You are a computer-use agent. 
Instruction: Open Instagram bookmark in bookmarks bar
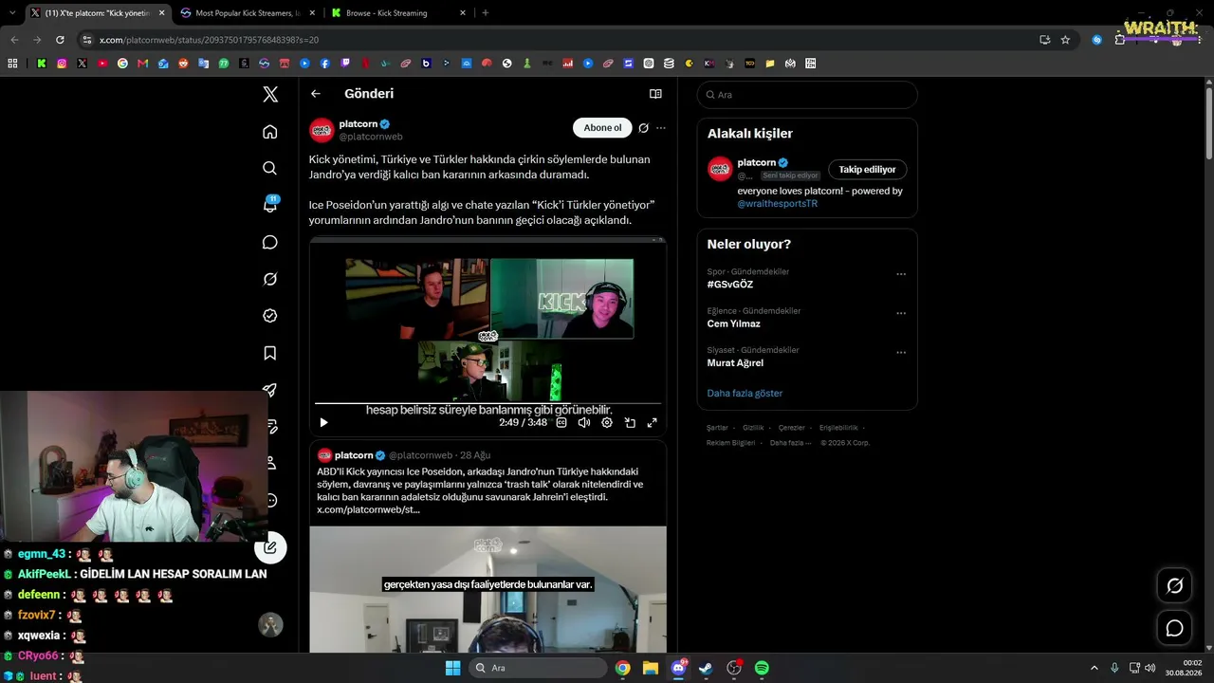pos(62,64)
